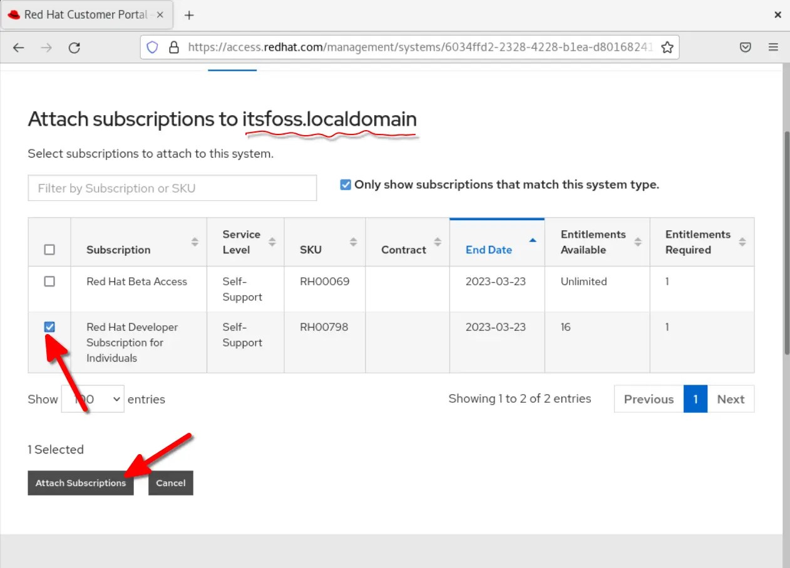The height and width of the screenshot is (568, 790).
Task: Check the Red Hat Beta Access row
Action: [49, 281]
